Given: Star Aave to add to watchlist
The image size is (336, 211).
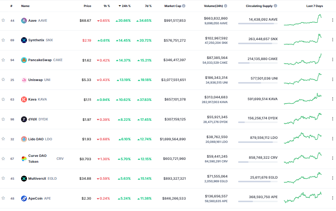Looking at the screenshot, I should pos(3,21).
